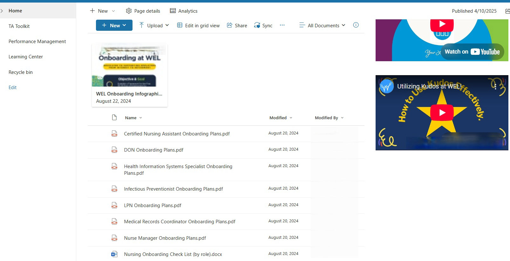
Task: Play the upper YouTube video
Action: 442,25
